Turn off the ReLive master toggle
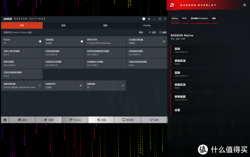 (x=40, y=41)
